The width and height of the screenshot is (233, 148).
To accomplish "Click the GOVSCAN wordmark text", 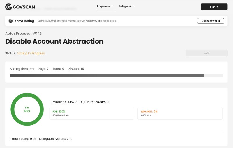I will click(24, 7).
